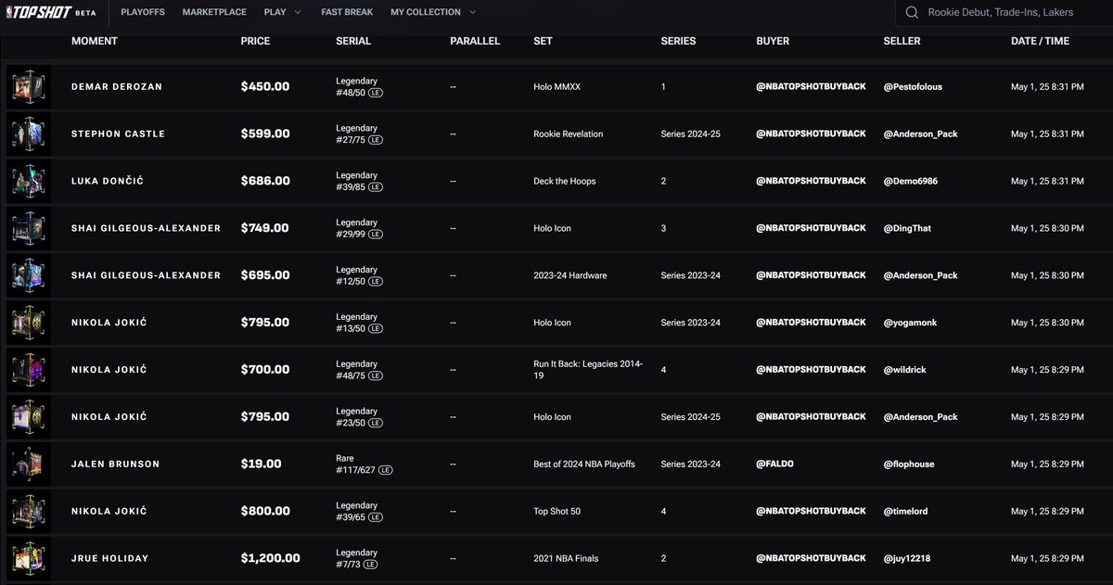
Task: Expand the Play menu chevron
Action: point(297,12)
